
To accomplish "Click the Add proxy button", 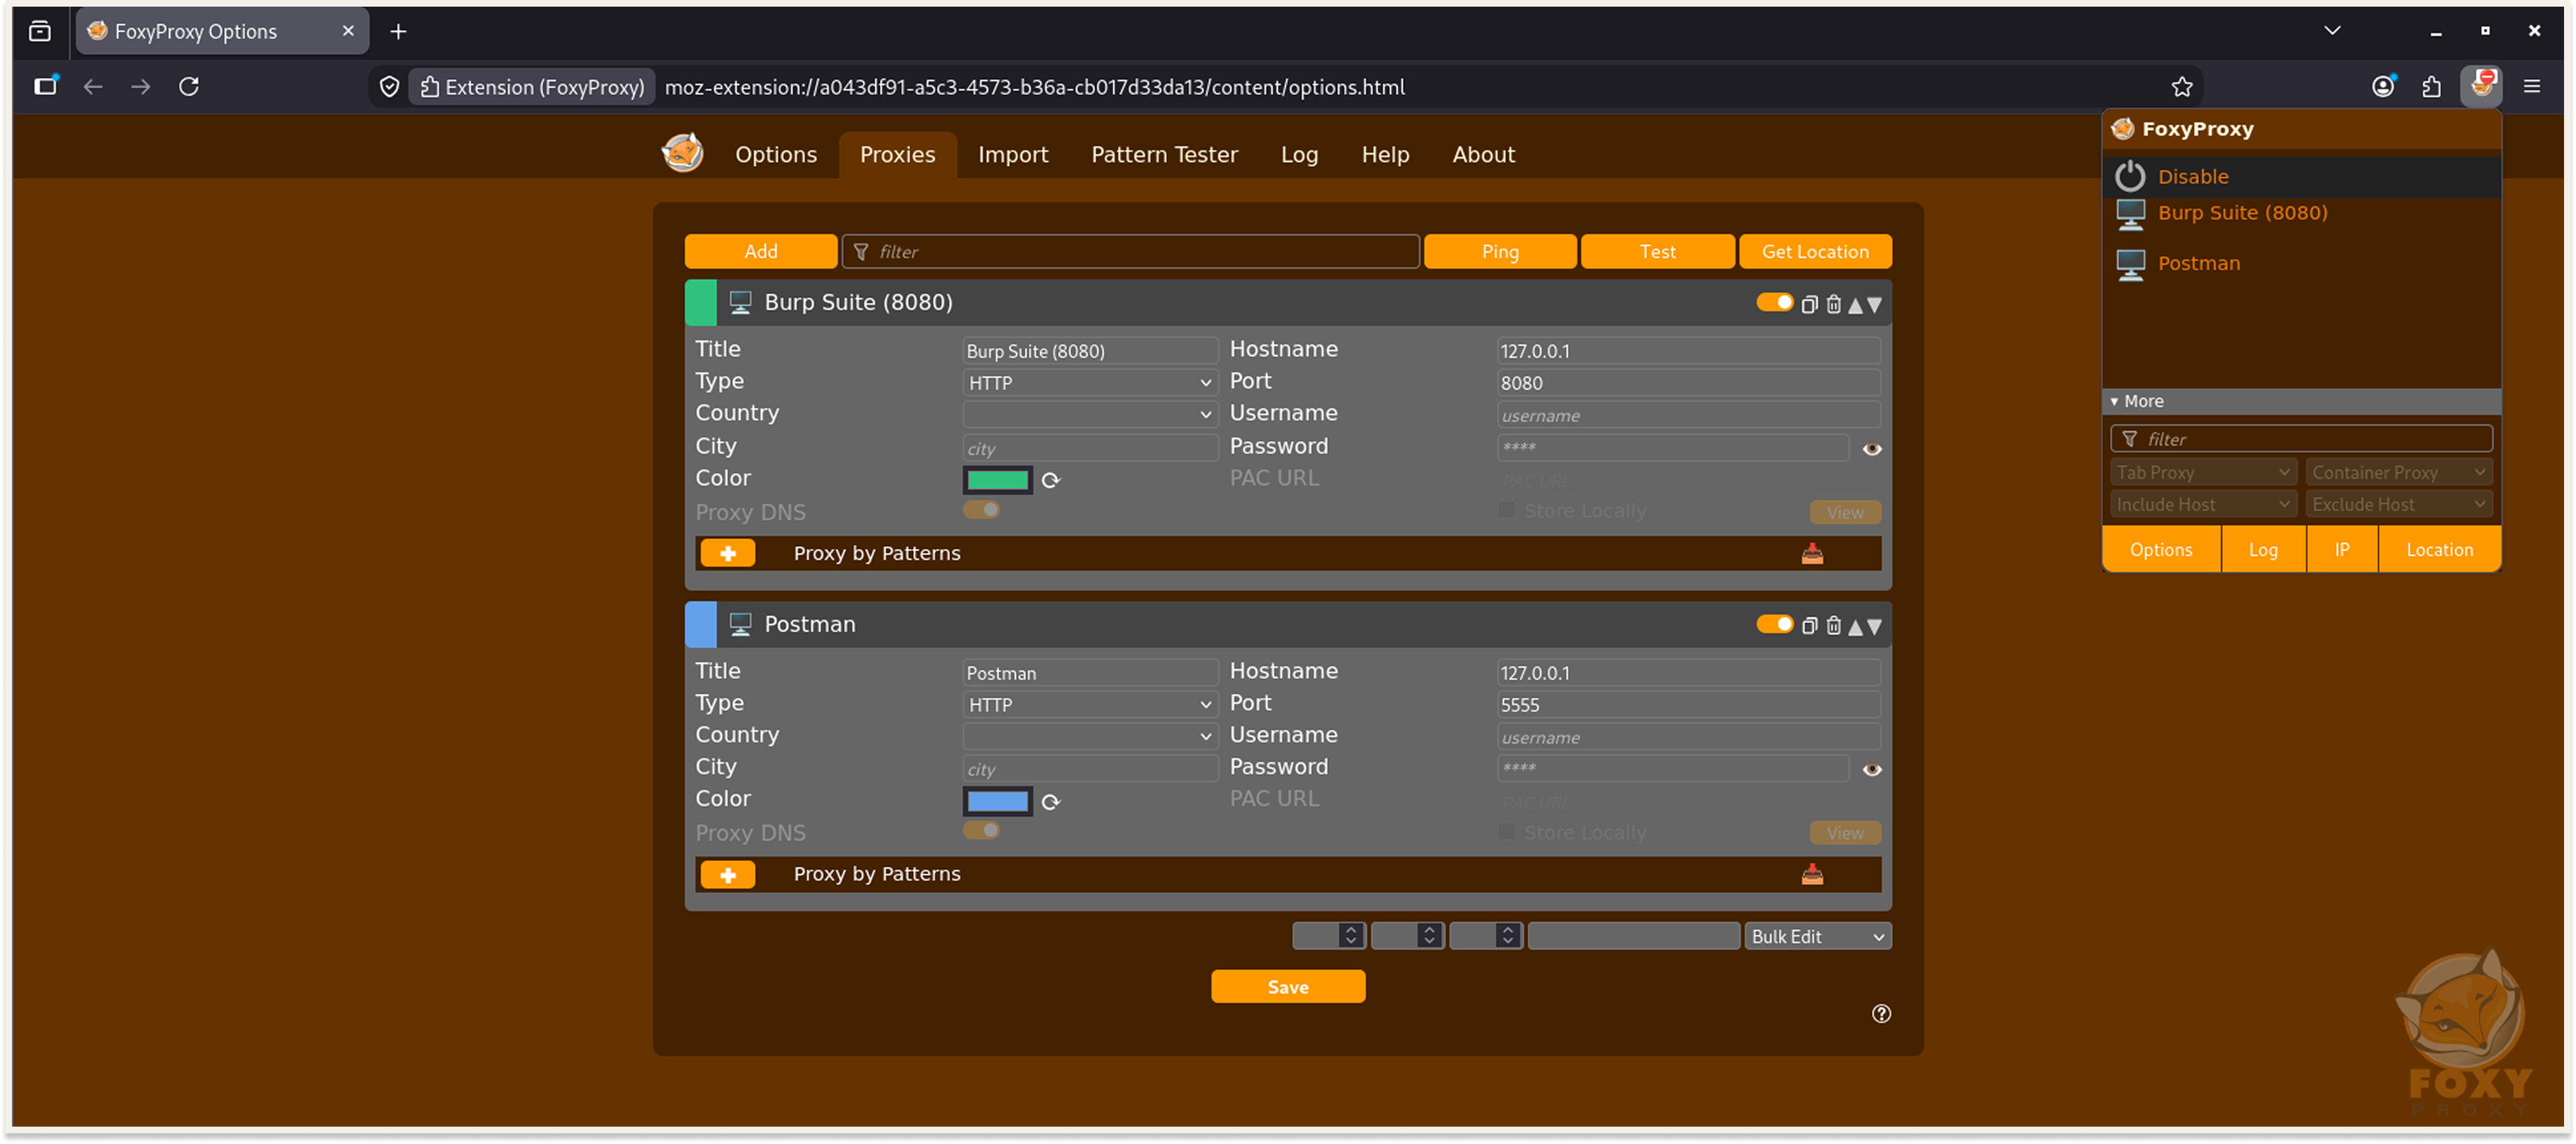I will pyautogui.click(x=760, y=251).
